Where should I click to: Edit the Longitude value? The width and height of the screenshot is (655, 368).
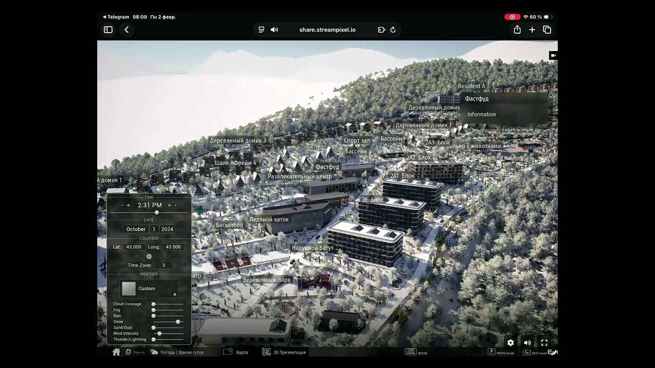click(x=173, y=247)
